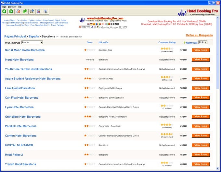Click the green refresh arrows icon
This screenshot has width=221, height=172.
click(x=25, y=11)
